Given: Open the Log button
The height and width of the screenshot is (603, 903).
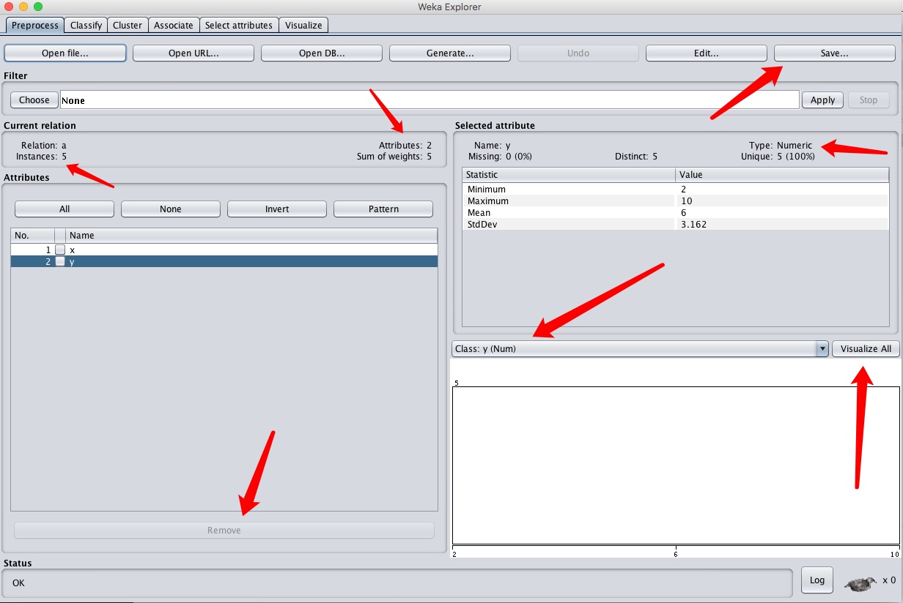Looking at the screenshot, I should [817, 580].
